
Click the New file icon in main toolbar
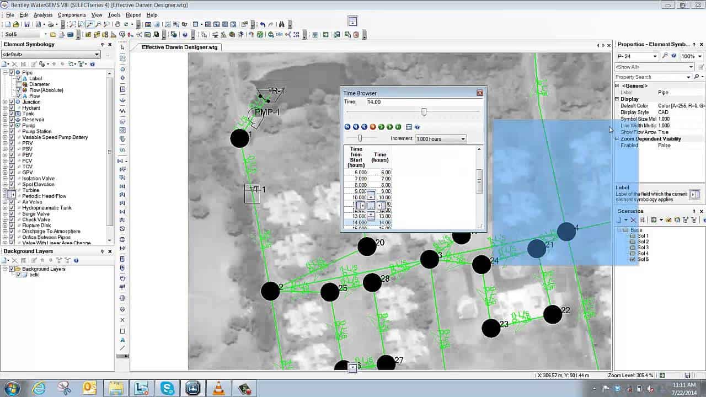click(8, 24)
